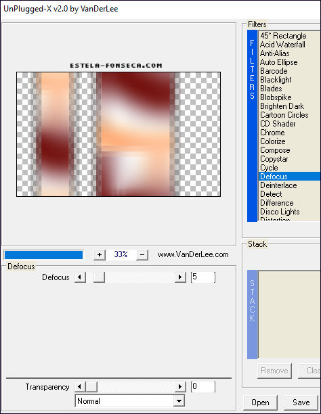Select the Colorize filter
This screenshot has height=414, width=321.
coord(273,141)
